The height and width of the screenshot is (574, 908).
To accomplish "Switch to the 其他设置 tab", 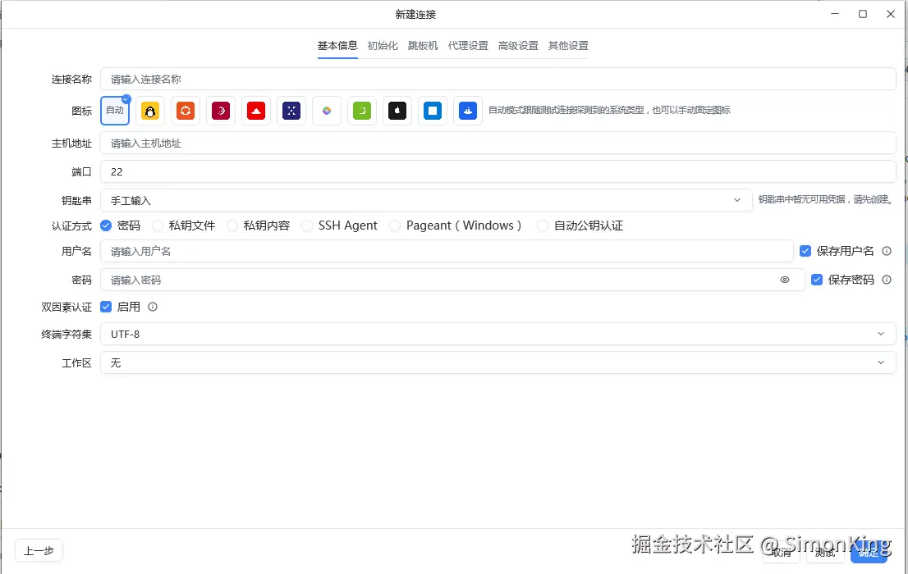I will coord(569,46).
